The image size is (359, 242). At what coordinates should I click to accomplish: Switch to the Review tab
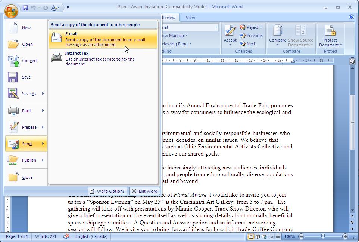[x=169, y=18]
